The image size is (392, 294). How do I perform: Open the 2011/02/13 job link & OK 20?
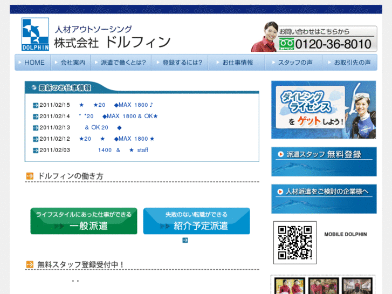[x=103, y=127]
